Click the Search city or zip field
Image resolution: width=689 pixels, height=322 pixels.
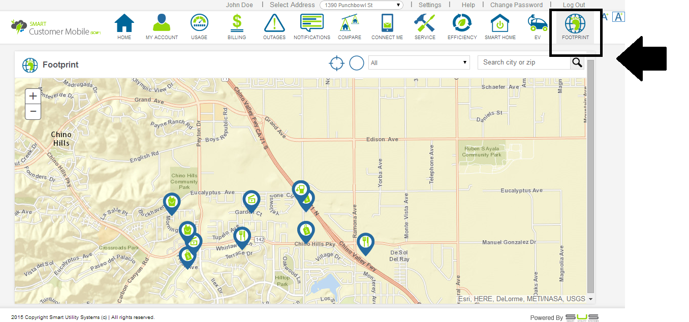click(x=524, y=62)
